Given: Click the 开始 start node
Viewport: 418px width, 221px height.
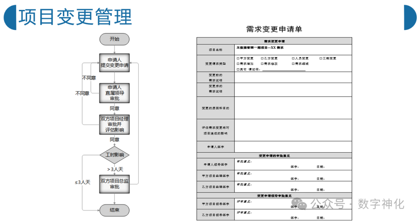Looking at the screenshot, I should pos(115,39).
